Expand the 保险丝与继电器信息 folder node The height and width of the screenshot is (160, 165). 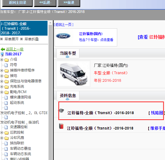point(2,81)
